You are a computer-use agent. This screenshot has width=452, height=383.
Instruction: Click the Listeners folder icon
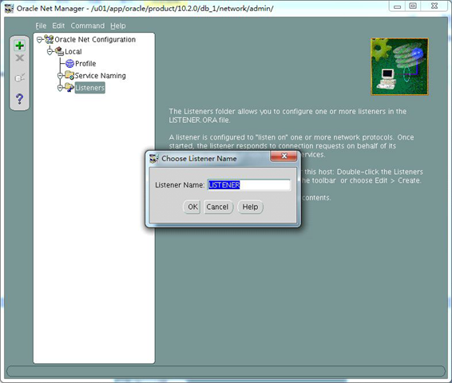[69, 88]
